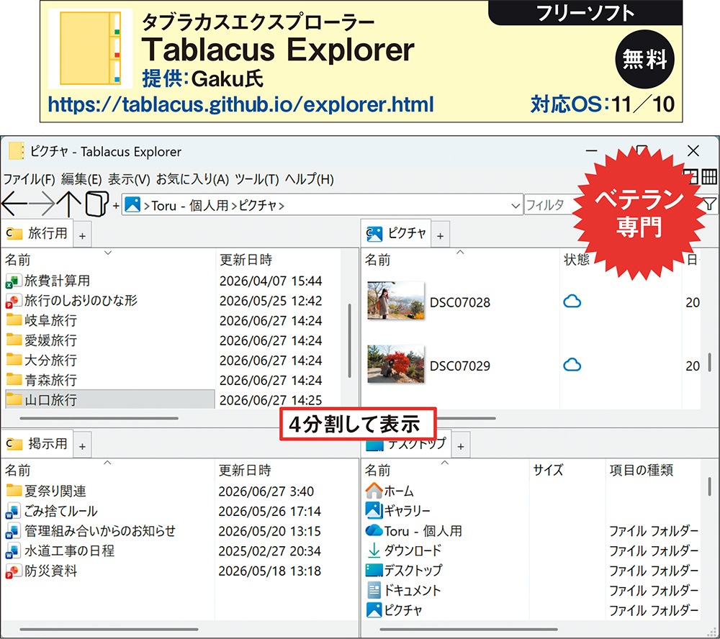Select the 旅費計算用 Excel file
This screenshot has height=639, width=720.
tap(48, 281)
